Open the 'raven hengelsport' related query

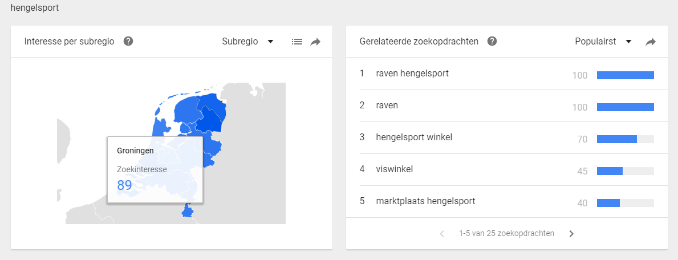(x=412, y=74)
